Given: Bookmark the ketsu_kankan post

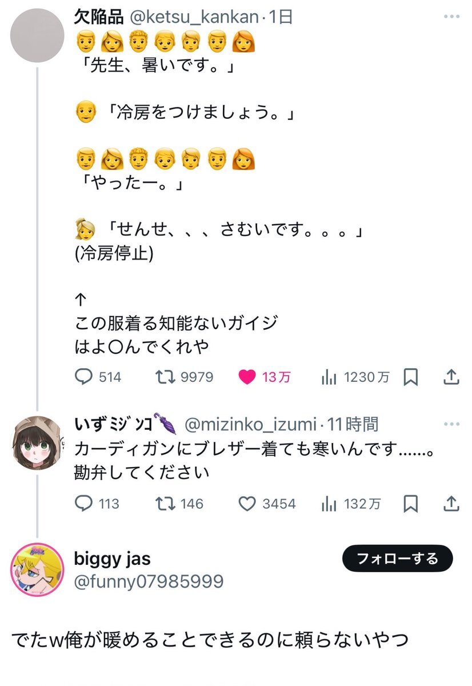Looking at the screenshot, I should (x=411, y=377).
